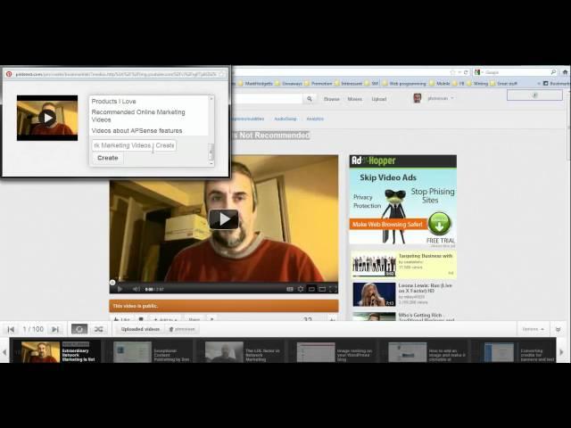Toggle playlist autoplay loop button
This screenshot has width=571, height=428.
click(x=79, y=329)
